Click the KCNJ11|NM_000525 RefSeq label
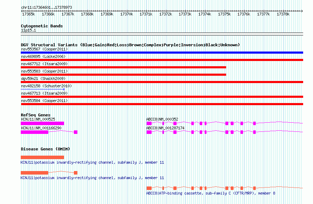 coord(38,119)
